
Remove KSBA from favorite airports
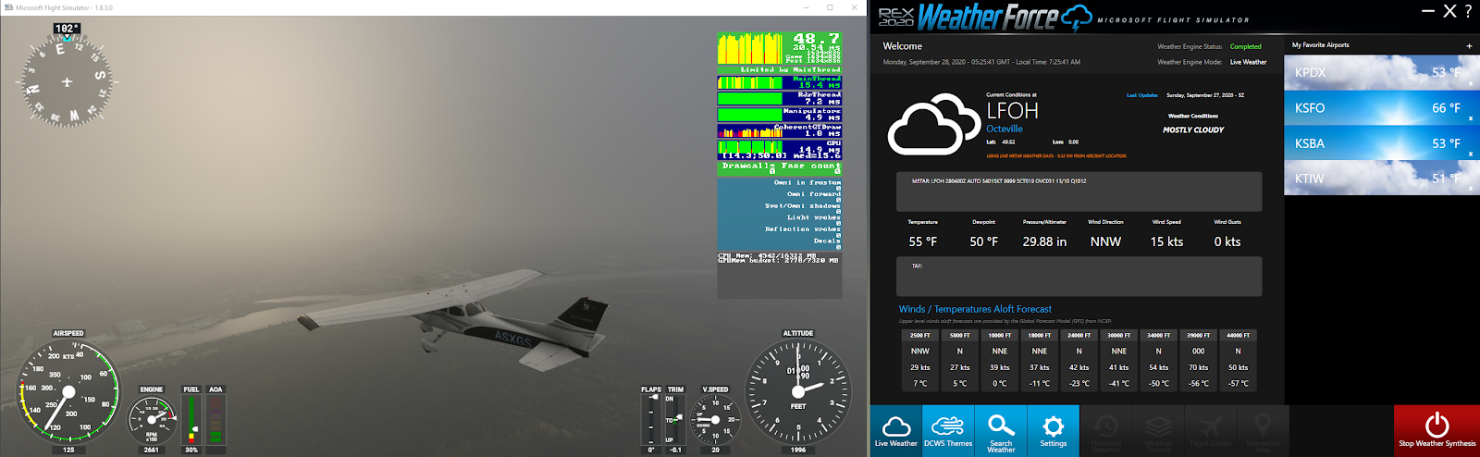point(1471,154)
